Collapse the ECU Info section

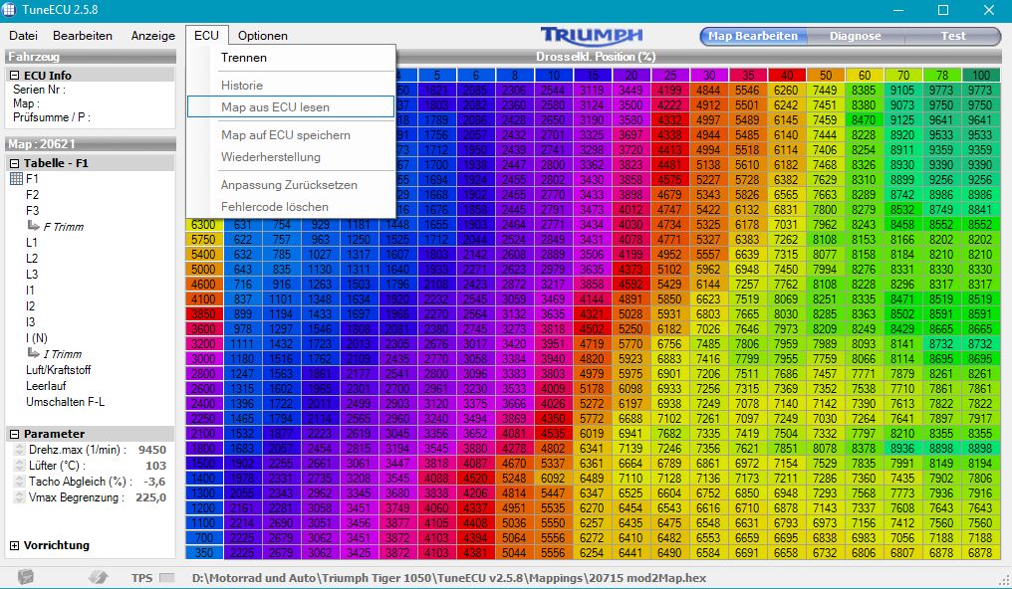[x=15, y=75]
